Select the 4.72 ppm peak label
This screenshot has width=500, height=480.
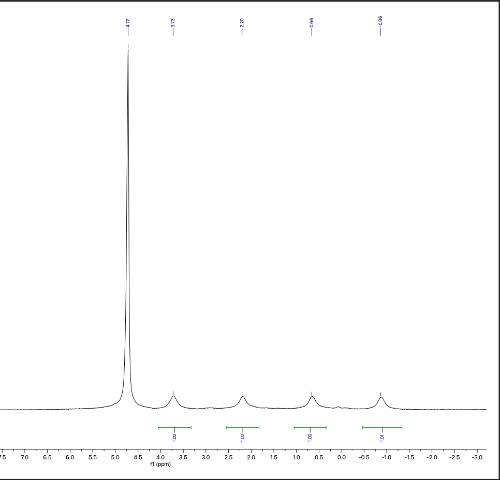point(128,22)
